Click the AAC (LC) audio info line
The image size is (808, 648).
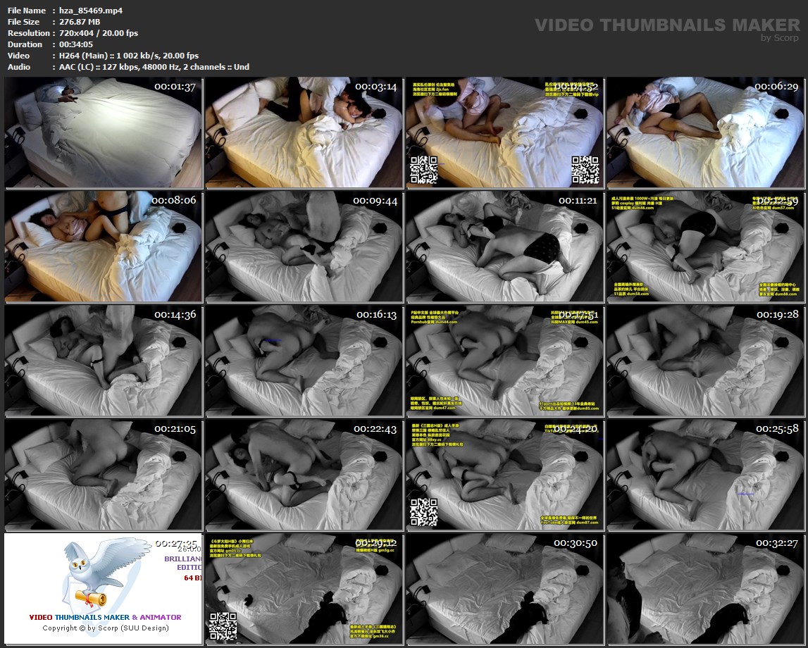tap(154, 67)
